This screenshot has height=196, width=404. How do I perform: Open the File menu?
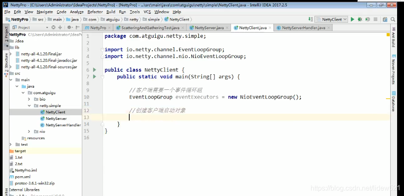coord(7,12)
